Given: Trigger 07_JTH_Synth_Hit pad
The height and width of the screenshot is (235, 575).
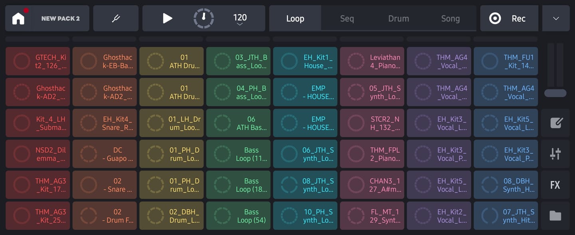Looking at the screenshot, I should [x=506, y=216].
